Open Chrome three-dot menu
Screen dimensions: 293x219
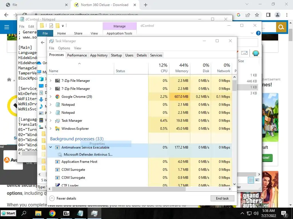287,15
